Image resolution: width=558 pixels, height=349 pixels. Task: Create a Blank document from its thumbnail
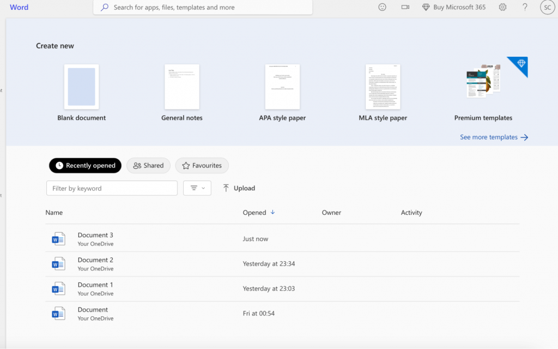click(82, 87)
